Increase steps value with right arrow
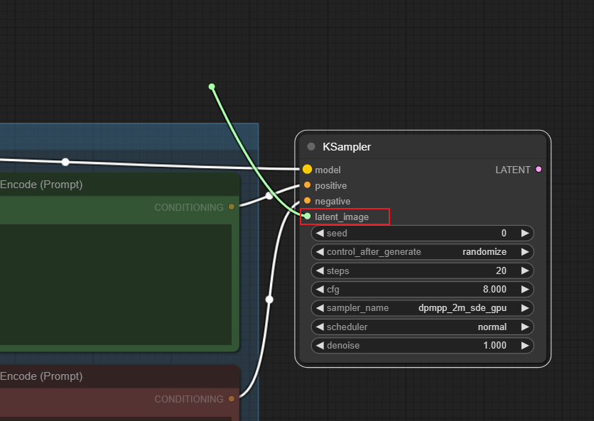The image size is (594, 421). tap(524, 270)
